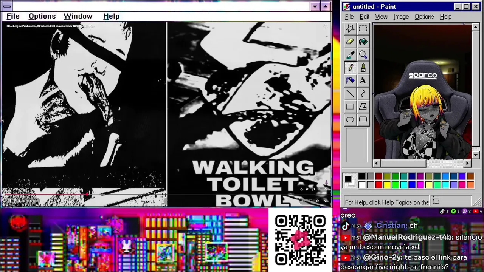Open Paint's Help menu
The image size is (484, 272).
446,17
